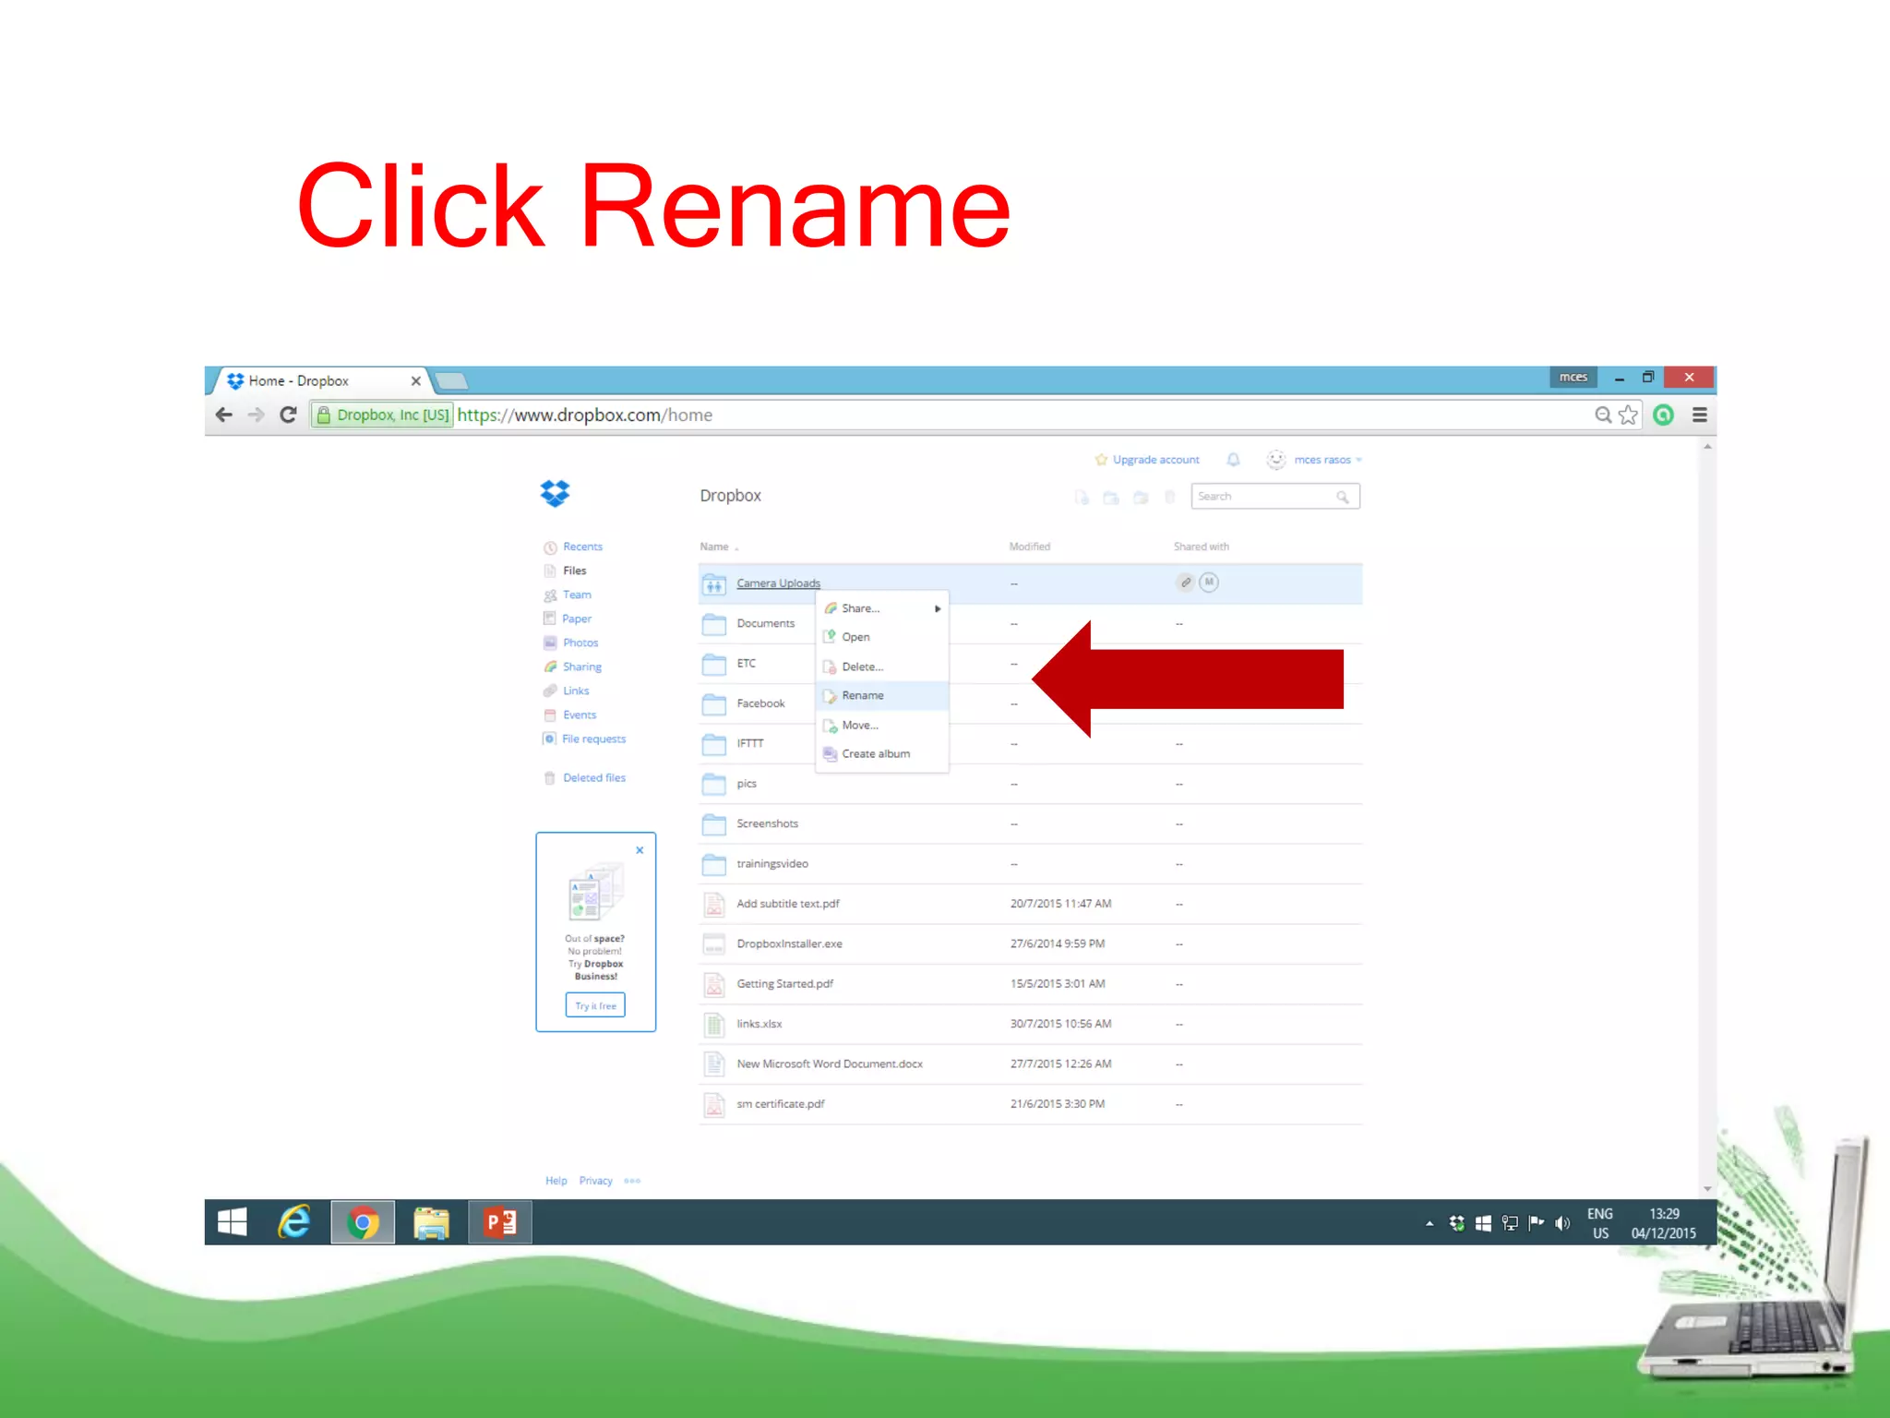The height and width of the screenshot is (1418, 1890).
Task: Select Share... in context menu
Action: click(x=882, y=608)
